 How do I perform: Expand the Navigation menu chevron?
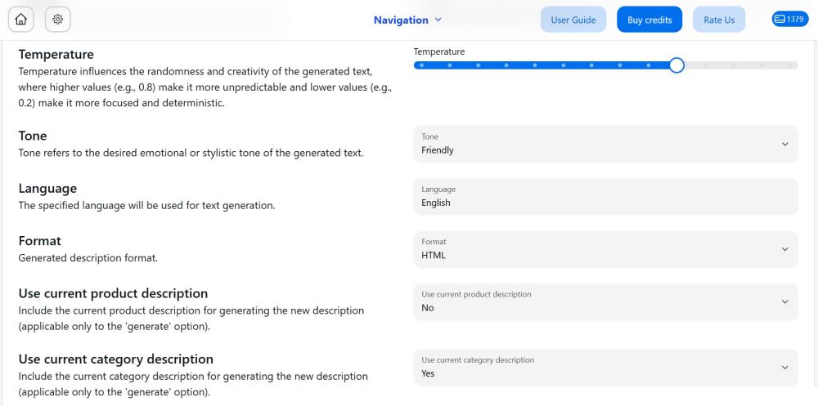coord(438,20)
